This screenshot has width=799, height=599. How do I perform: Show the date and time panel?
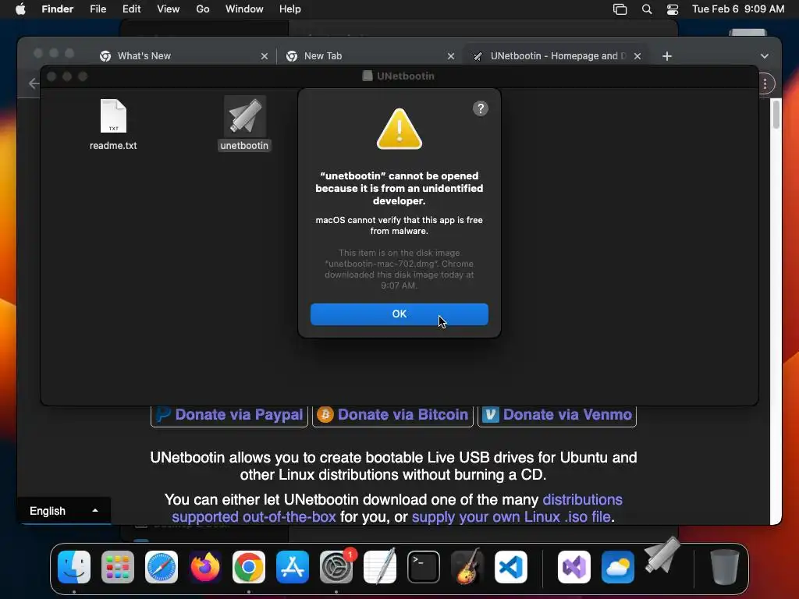pos(738,9)
